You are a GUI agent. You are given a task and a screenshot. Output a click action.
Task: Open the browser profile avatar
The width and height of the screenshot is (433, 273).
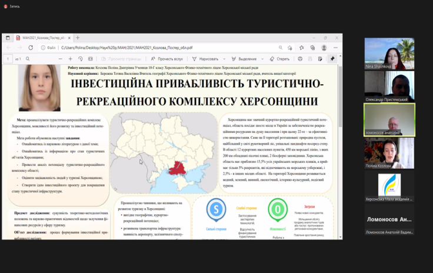[324, 48]
